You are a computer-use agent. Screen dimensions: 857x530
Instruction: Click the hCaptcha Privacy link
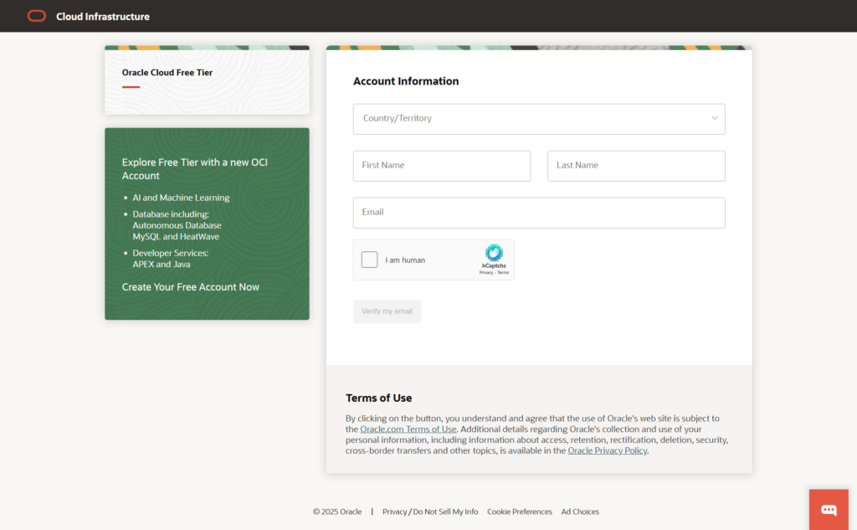[x=485, y=273]
